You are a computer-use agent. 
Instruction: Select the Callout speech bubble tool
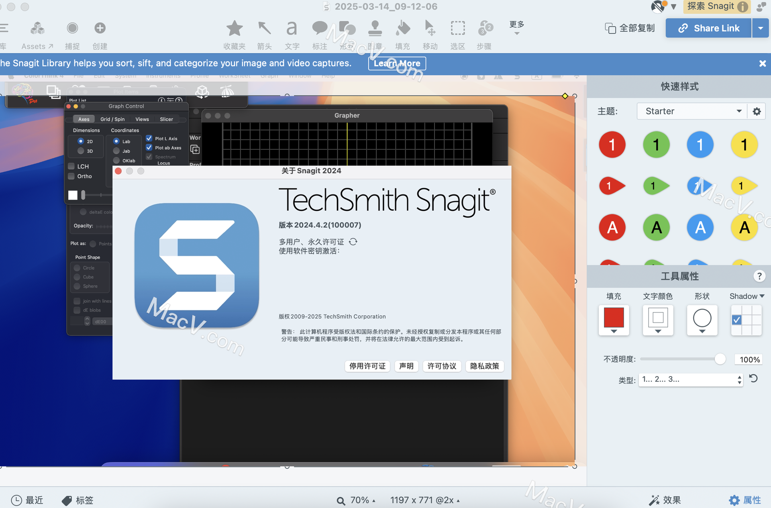(320, 29)
